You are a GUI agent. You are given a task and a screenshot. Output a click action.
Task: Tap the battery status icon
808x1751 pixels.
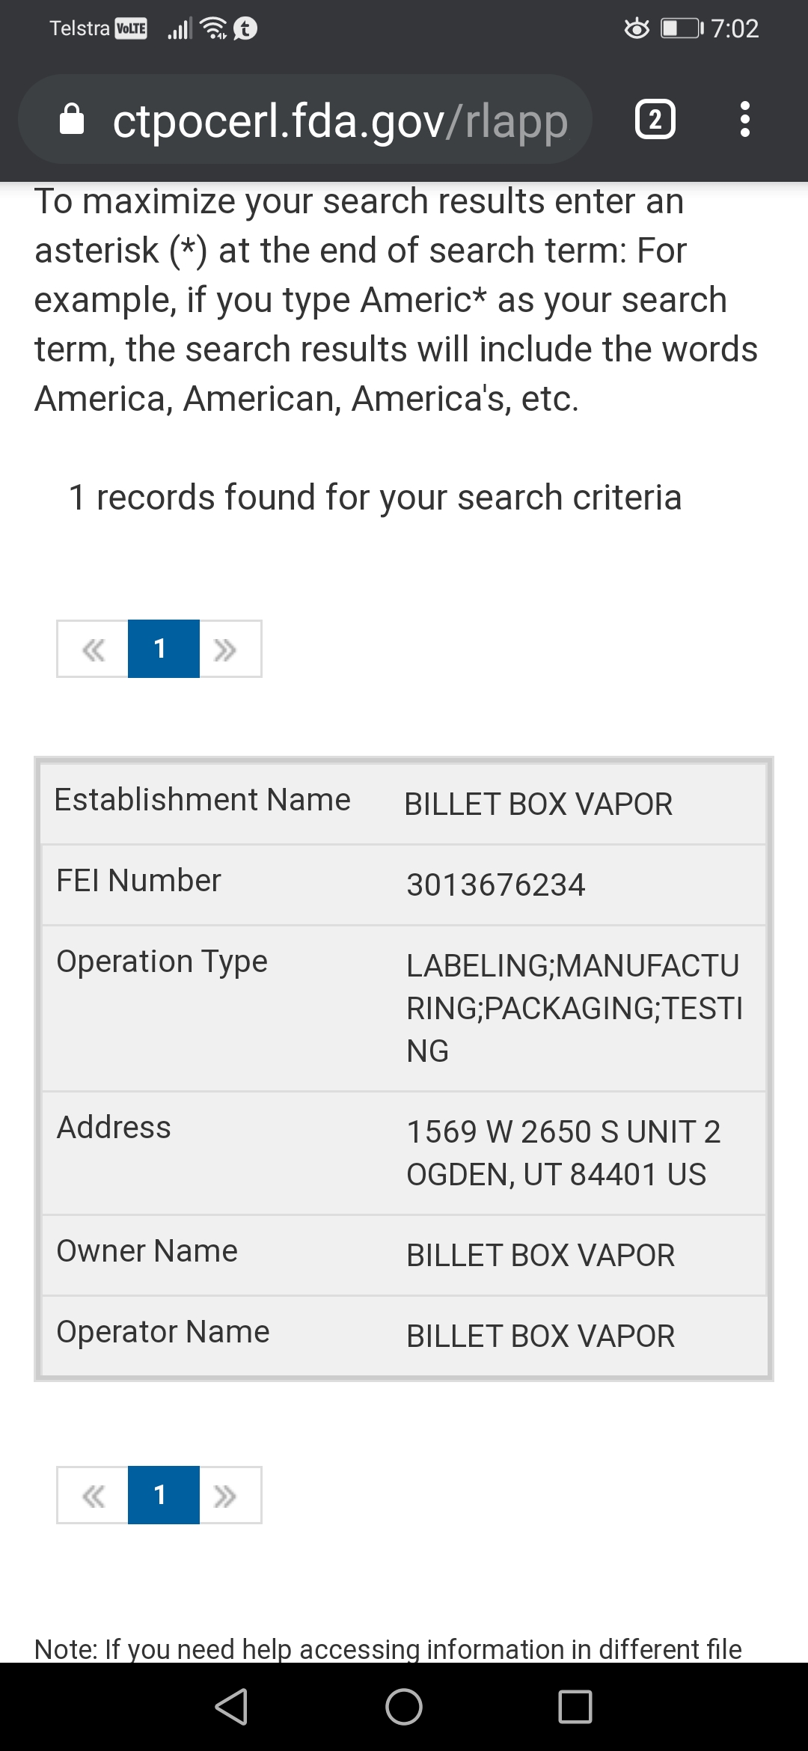[681, 28]
